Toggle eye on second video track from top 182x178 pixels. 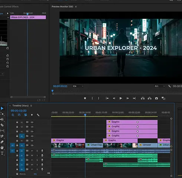point(32,127)
